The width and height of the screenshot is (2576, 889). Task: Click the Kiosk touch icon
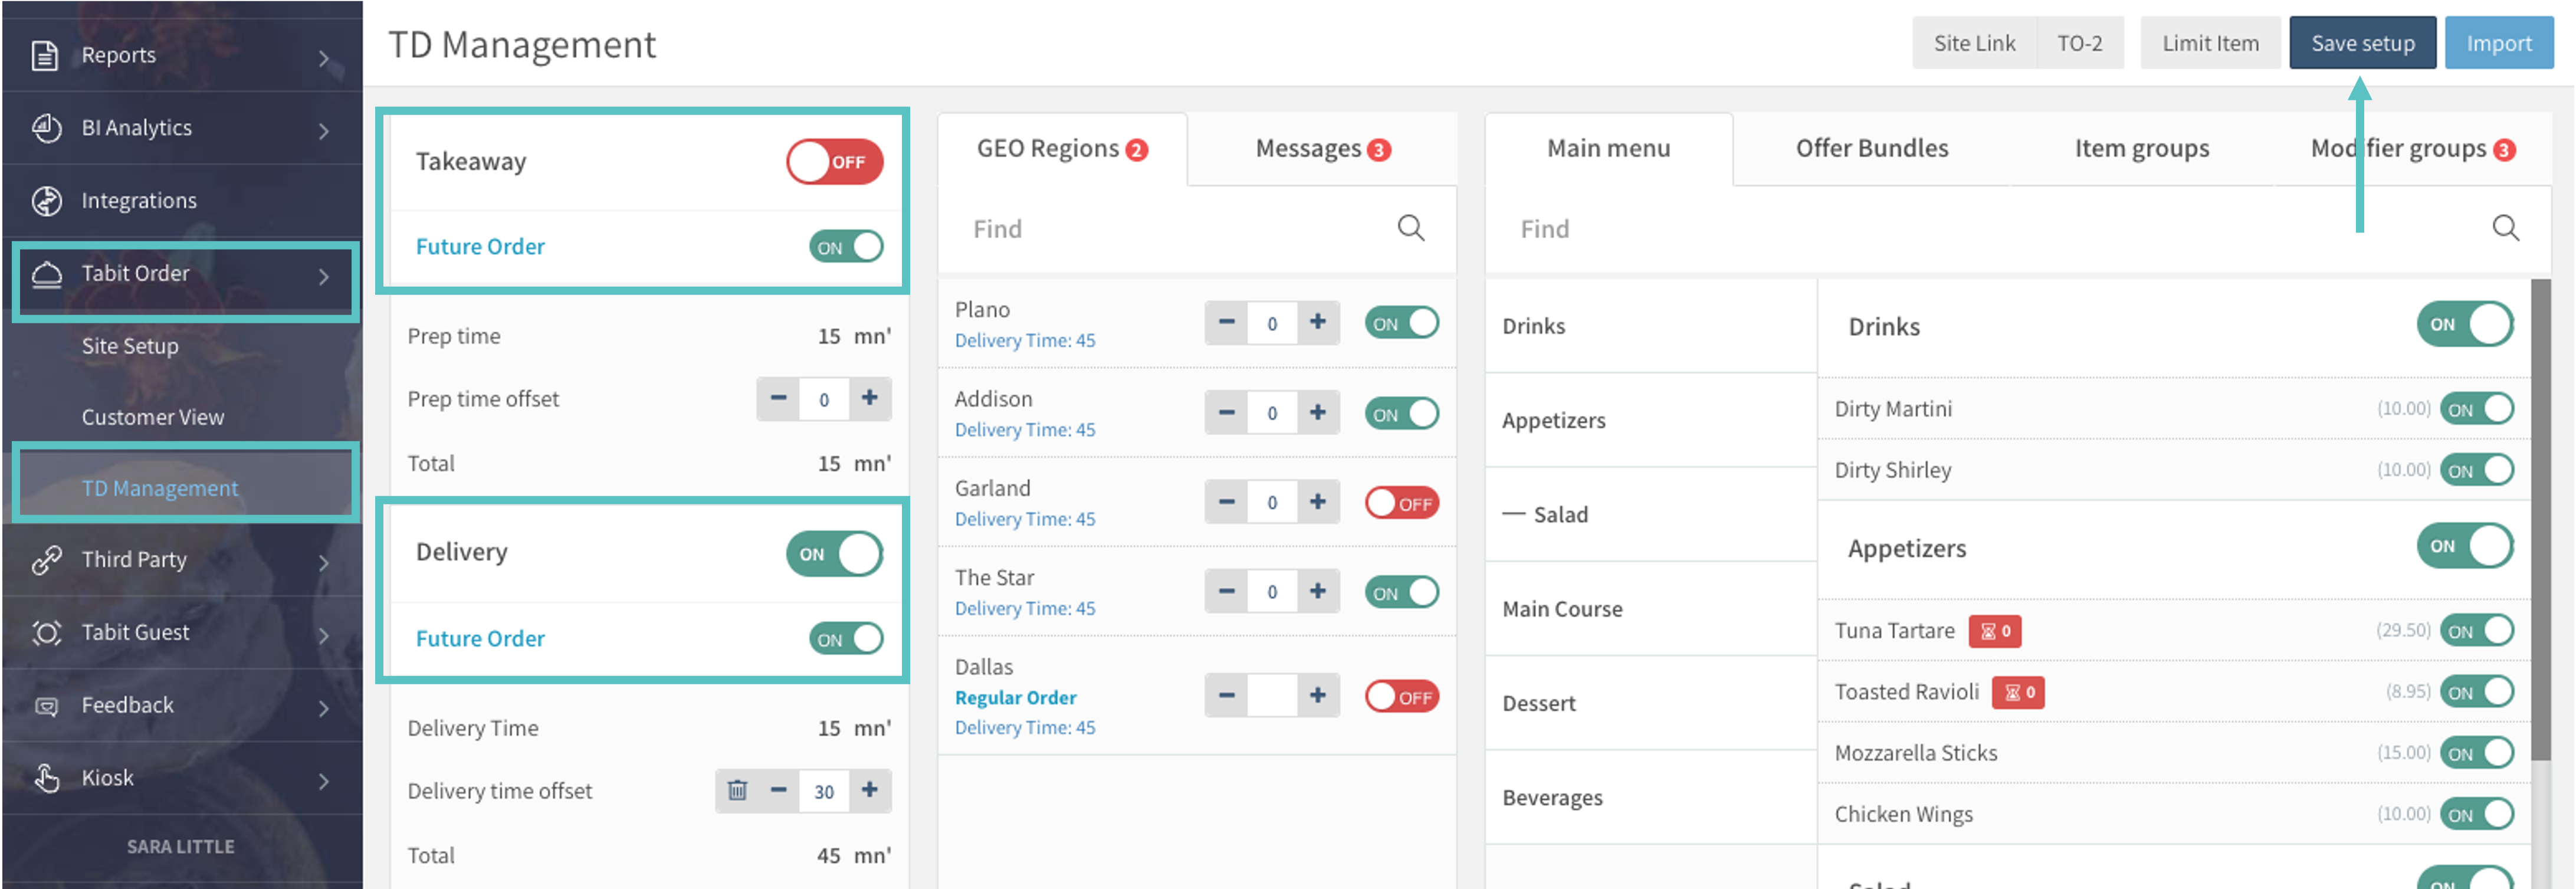(46, 778)
